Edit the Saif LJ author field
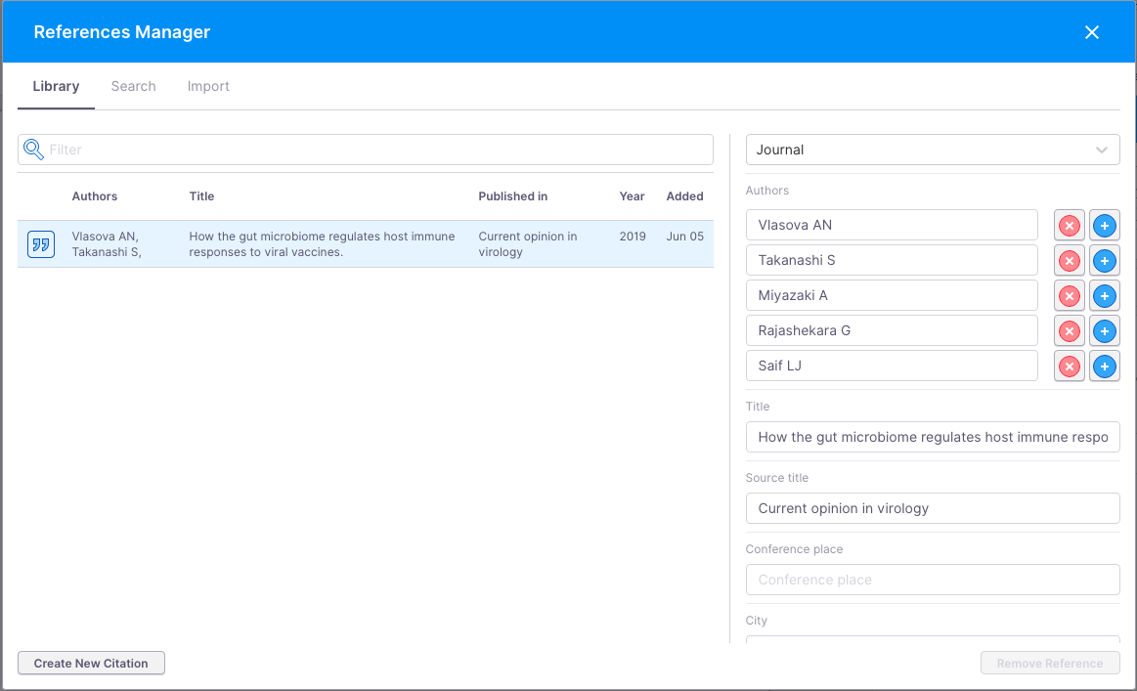This screenshot has height=691, width=1137. point(892,366)
